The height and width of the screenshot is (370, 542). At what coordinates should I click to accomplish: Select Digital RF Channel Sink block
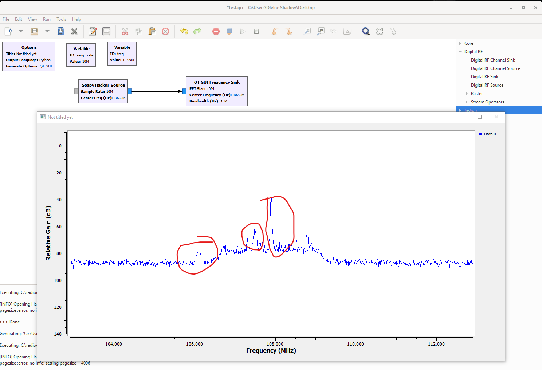click(x=493, y=60)
